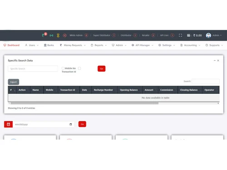Viewport: 227px width, 170px height.
Task: Click the Supports clock icon
Action: [207, 45]
